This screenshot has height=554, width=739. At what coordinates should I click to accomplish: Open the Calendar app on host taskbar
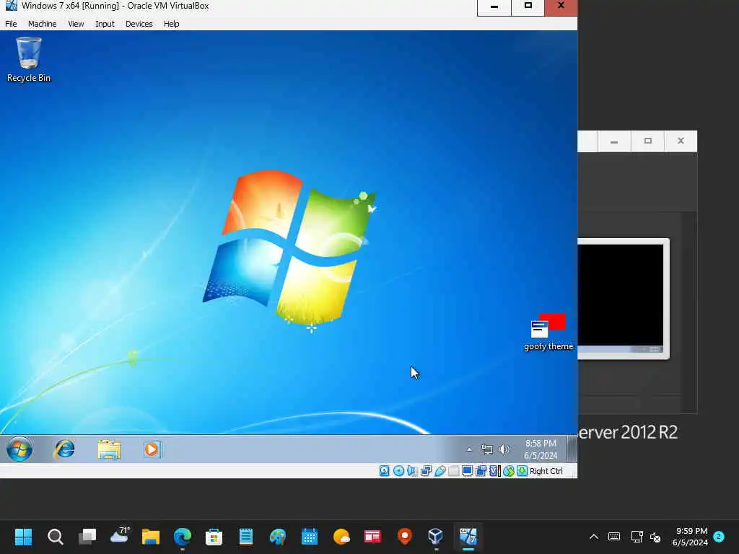coord(309,537)
